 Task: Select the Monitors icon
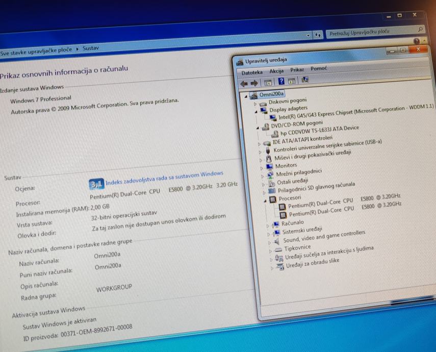click(269, 167)
